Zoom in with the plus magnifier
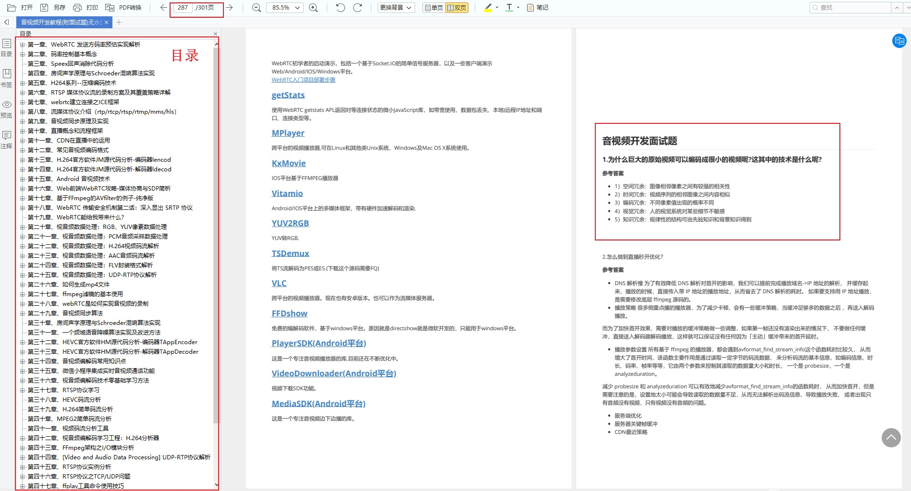The height and width of the screenshot is (491, 911). [x=313, y=8]
